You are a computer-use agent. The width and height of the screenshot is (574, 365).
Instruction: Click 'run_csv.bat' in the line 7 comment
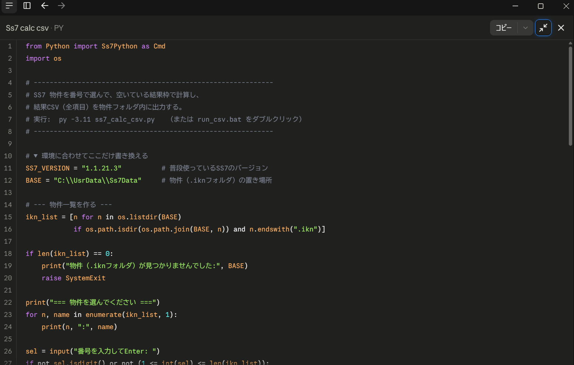(x=219, y=119)
